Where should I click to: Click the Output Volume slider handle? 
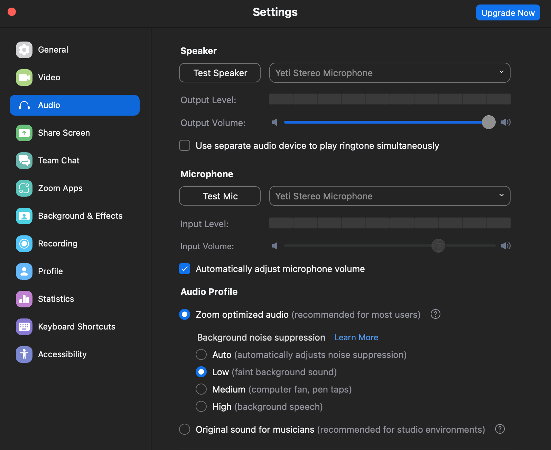click(489, 122)
